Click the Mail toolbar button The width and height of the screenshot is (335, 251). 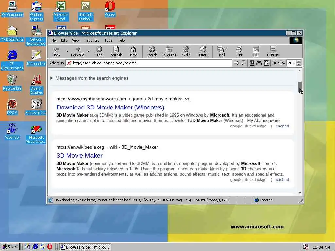(x=221, y=51)
